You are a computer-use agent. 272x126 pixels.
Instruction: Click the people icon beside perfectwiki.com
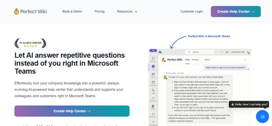(x=227, y=52)
